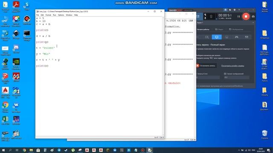273x153 pixels.
Task: Select Bandicam rectangle area recording mode
Action: [206, 37]
